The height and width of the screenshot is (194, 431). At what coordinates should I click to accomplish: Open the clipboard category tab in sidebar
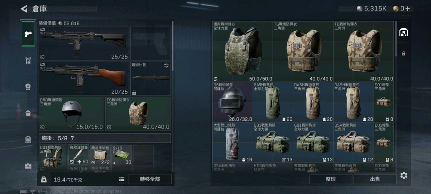click(x=28, y=139)
